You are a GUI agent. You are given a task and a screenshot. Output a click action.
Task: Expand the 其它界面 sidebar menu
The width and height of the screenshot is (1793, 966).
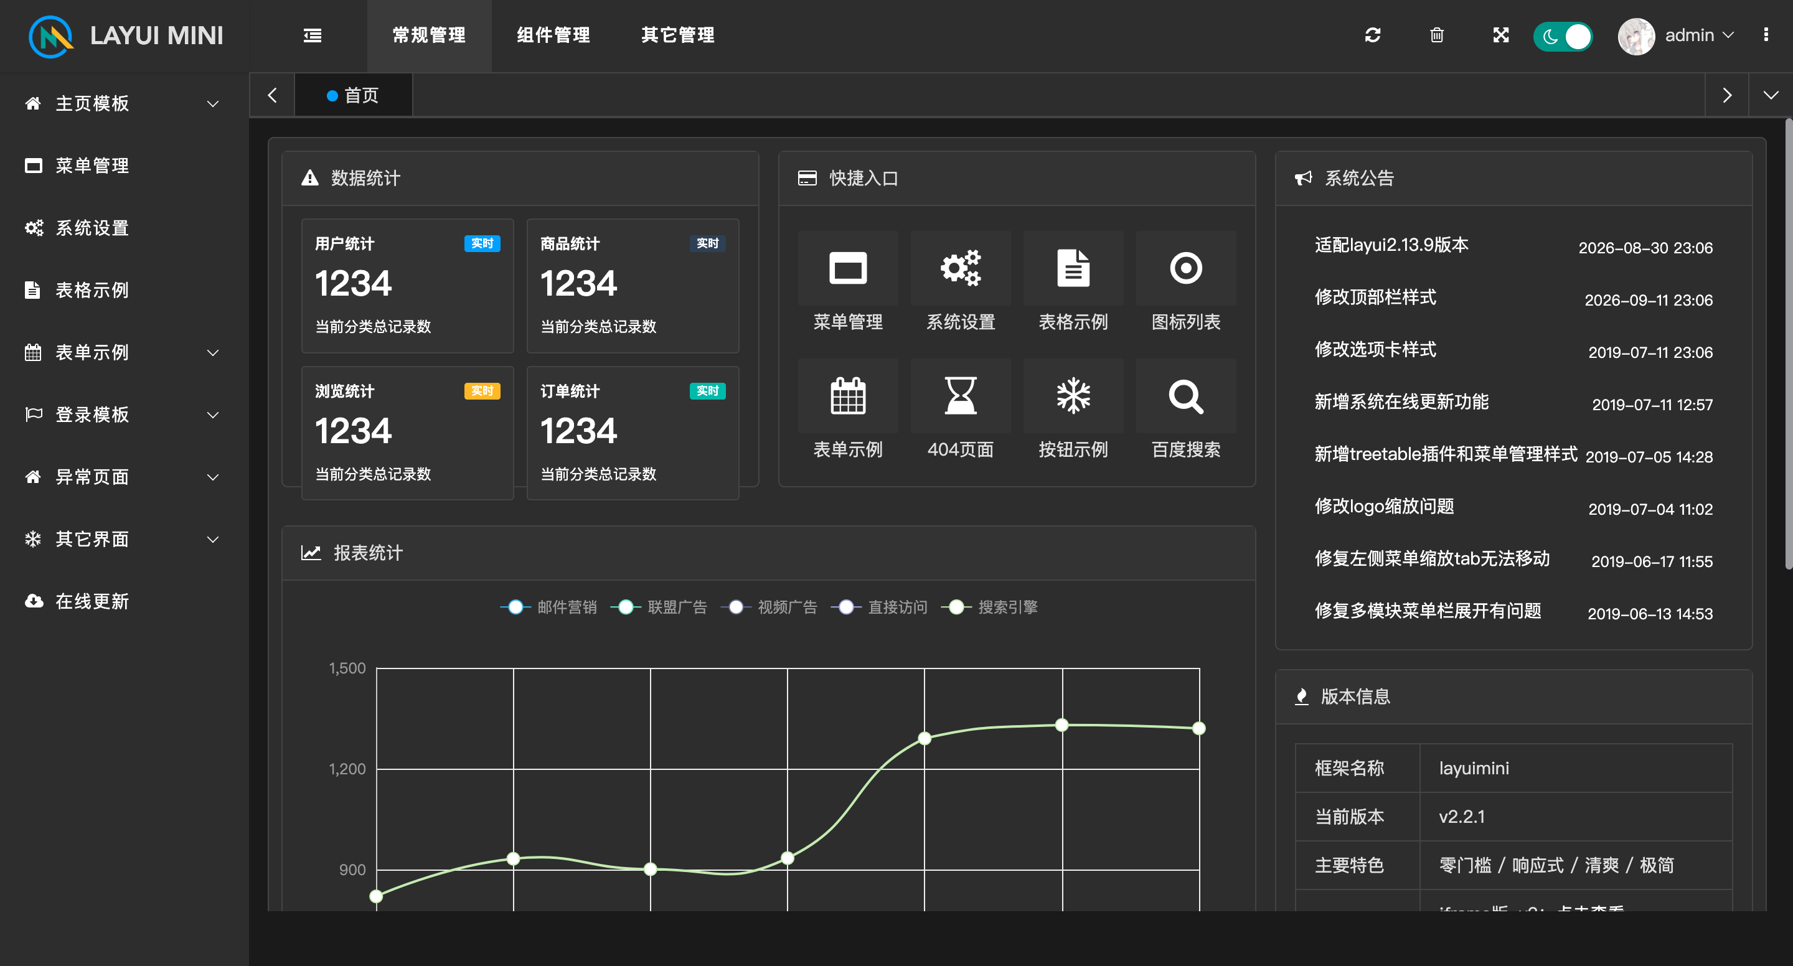pos(124,540)
